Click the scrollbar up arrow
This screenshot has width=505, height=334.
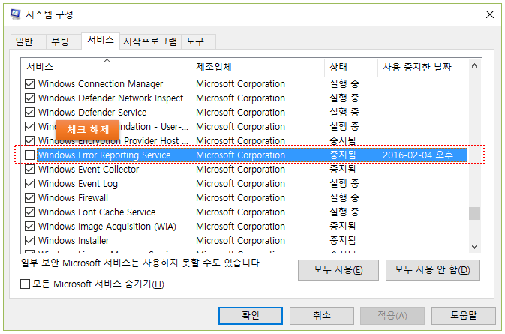(474, 66)
